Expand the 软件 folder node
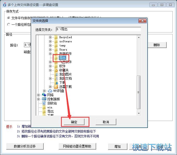This screenshot has width=177, height=155. (50, 66)
